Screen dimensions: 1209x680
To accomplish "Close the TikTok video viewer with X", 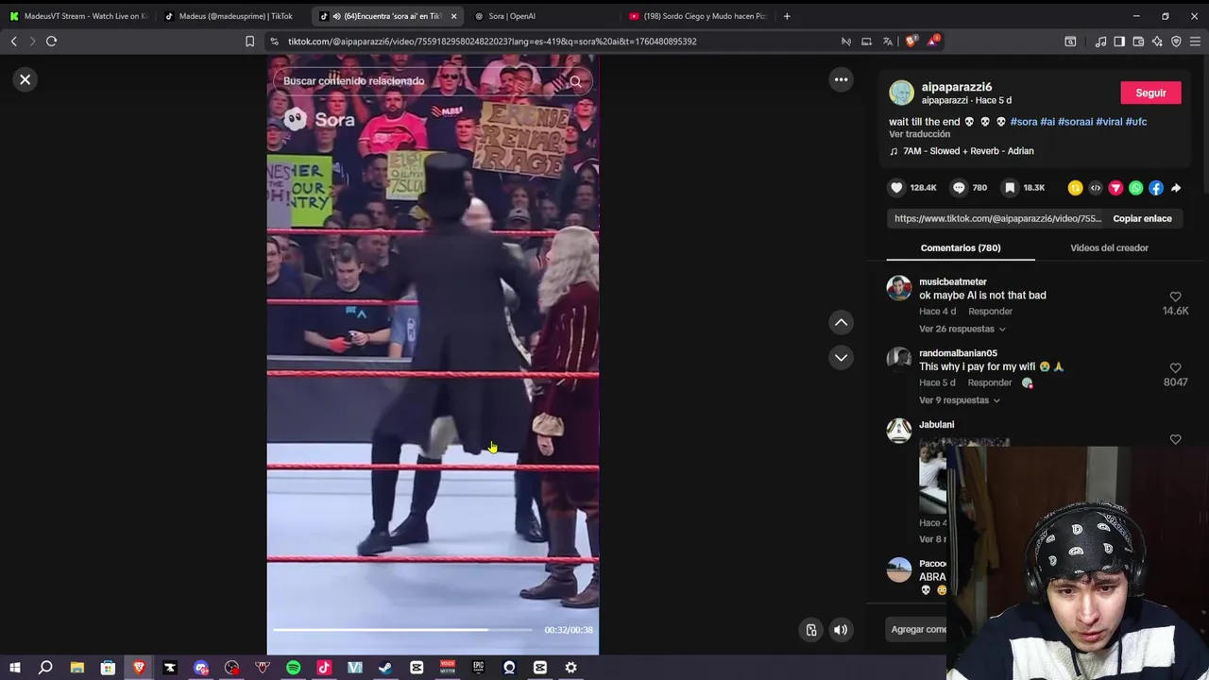I will click(26, 79).
